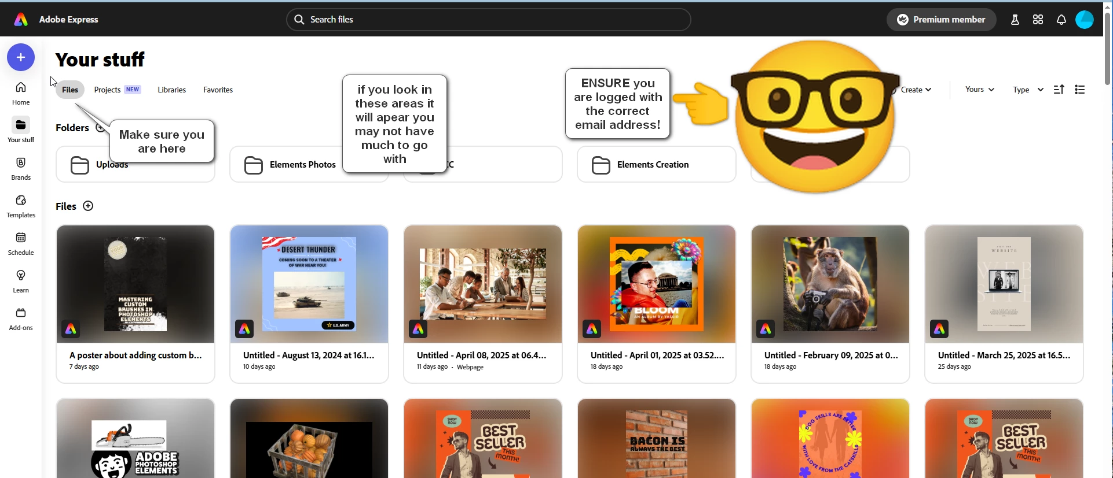Click the 'Webpage' file type label
The image size is (1113, 478).
pyautogui.click(x=470, y=367)
